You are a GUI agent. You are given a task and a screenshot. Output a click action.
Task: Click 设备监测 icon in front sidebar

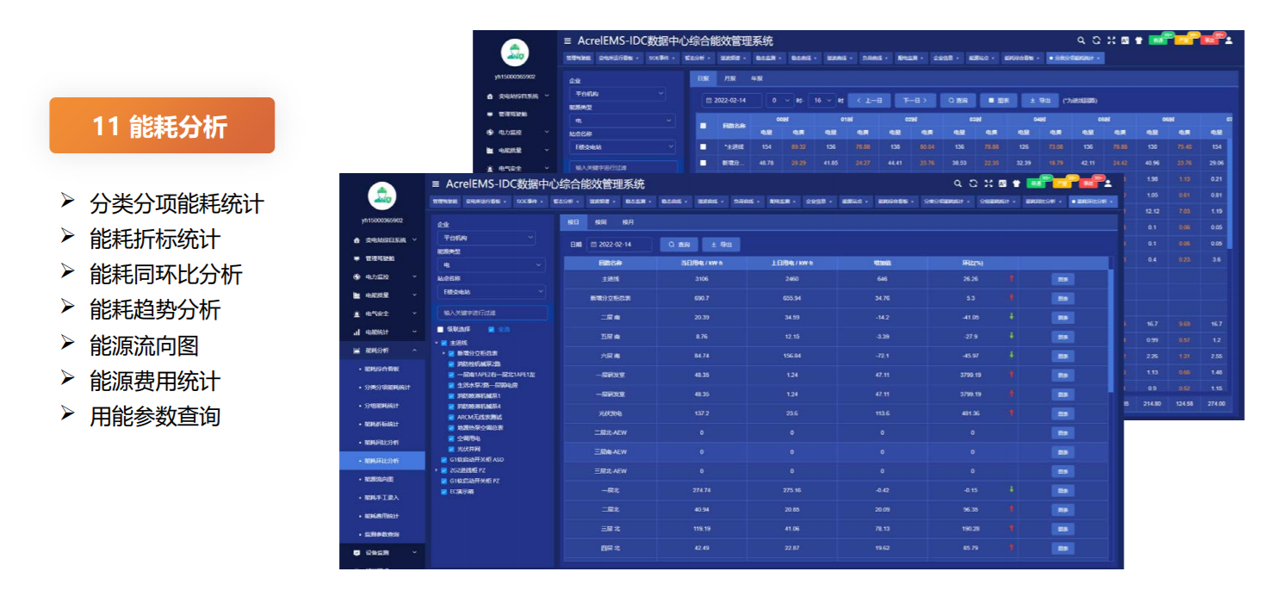(x=357, y=553)
